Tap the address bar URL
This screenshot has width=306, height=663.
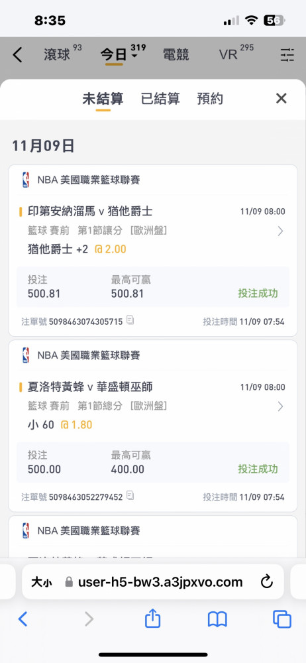pos(160,582)
